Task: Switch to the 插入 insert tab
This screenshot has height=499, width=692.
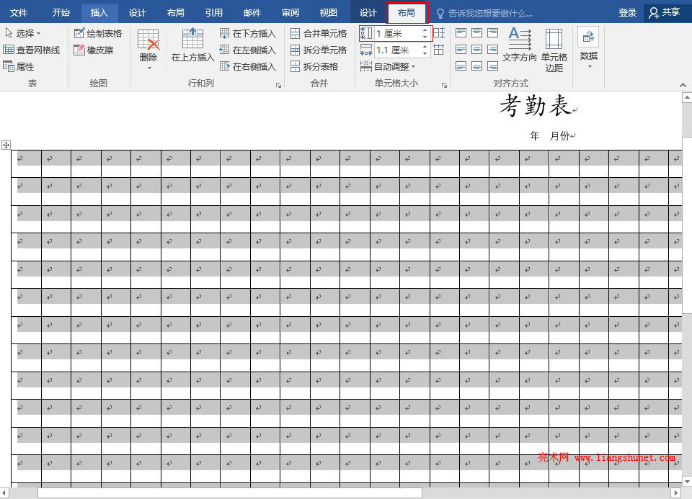Action: (x=99, y=12)
